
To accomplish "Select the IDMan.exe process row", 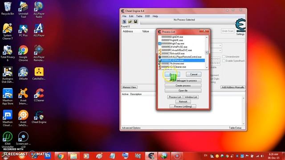I will [182, 60].
